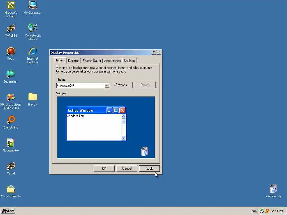Close the Display Properties dialog
Screen dimensions: 287x215
click(159, 52)
